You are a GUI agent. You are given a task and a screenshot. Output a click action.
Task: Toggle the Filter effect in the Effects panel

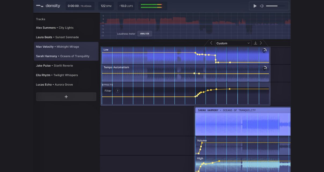click(108, 91)
